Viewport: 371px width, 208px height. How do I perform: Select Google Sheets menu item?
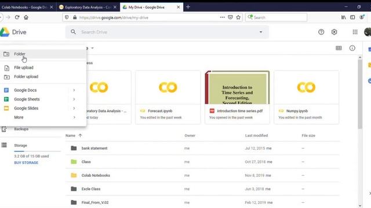(43, 99)
